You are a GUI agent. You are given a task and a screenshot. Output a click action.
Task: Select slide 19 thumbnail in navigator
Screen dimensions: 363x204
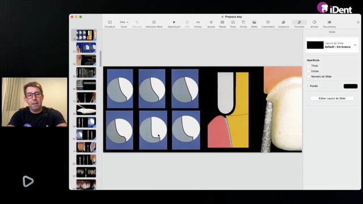point(86,122)
